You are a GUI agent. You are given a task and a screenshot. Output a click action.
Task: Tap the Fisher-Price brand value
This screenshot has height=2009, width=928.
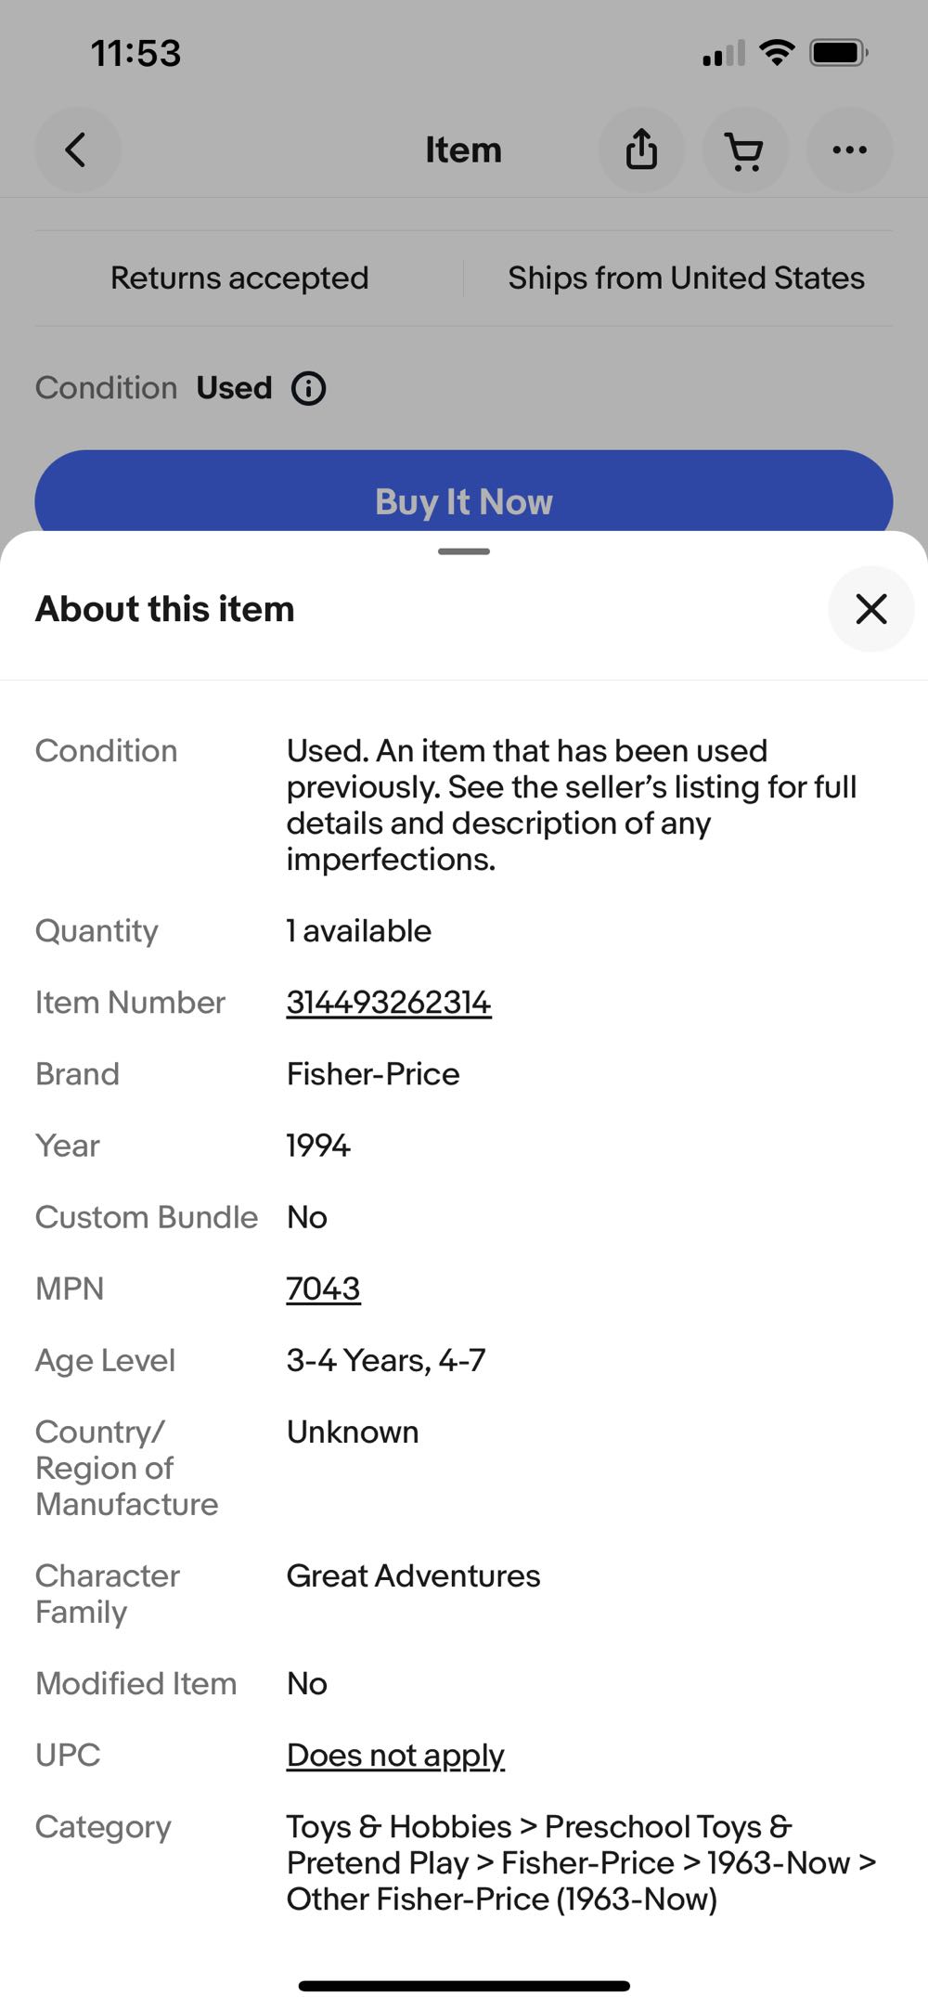(373, 1074)
